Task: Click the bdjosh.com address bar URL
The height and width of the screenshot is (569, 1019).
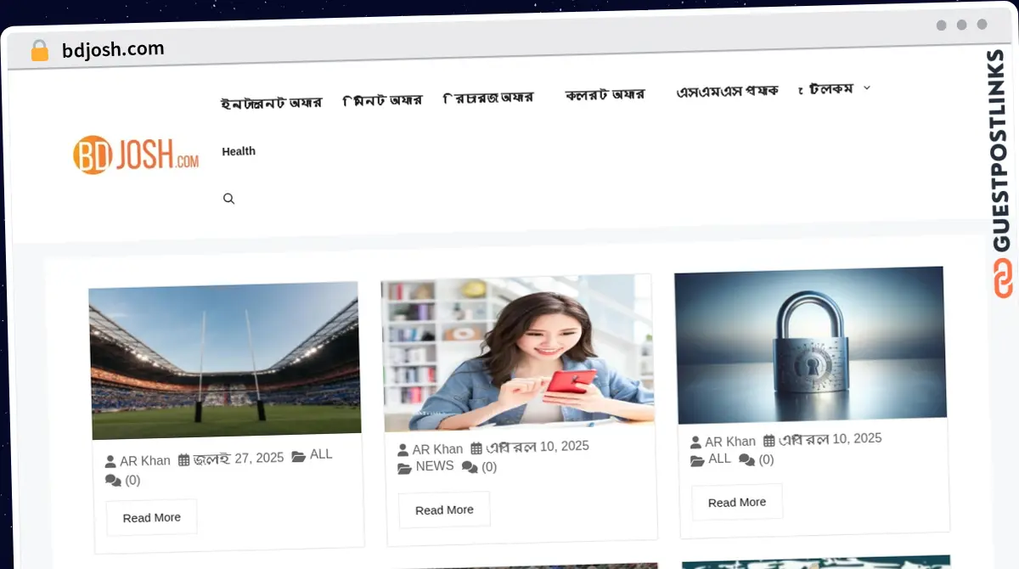Action: pyautogui.click(x=113, y=49)
